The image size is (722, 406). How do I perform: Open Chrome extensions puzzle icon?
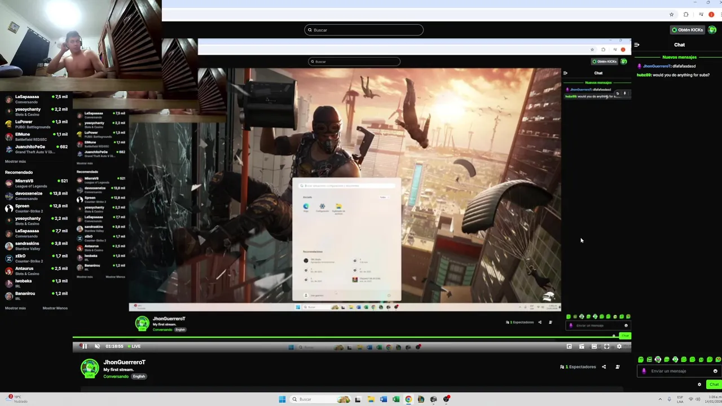point(686,15)
